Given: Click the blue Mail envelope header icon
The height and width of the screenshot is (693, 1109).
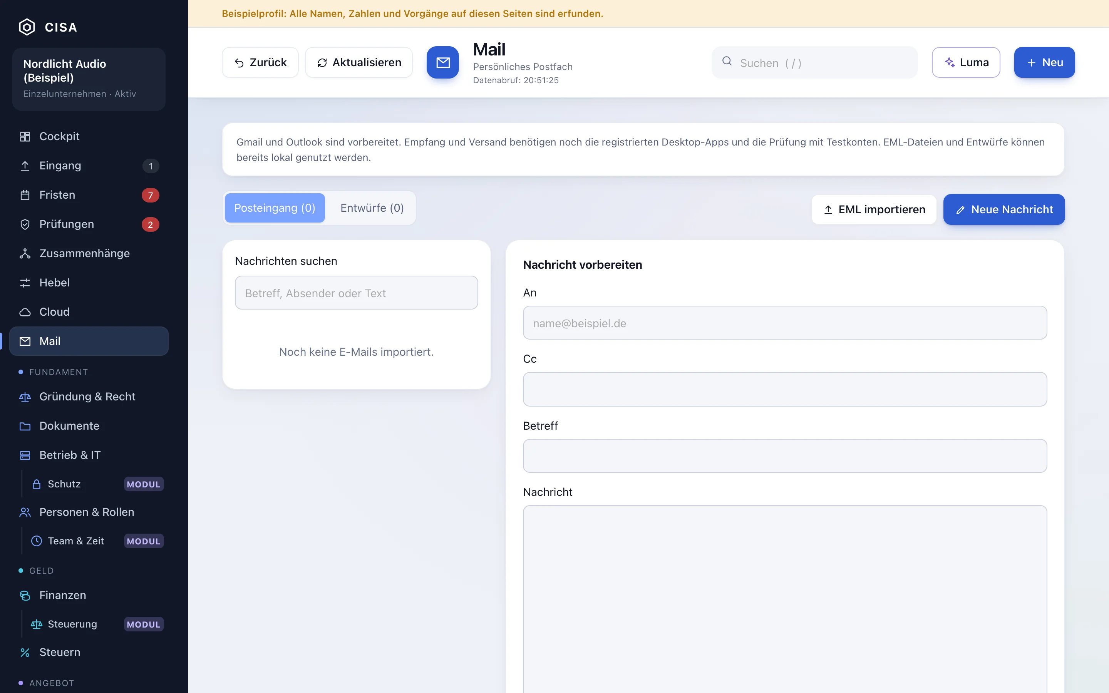Looking at the screenshot, I should click(443, 62).
